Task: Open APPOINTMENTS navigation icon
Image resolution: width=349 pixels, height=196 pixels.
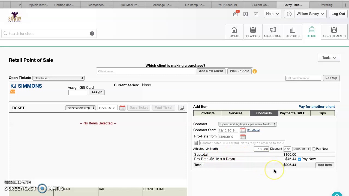Action: (x=334, y=32)
